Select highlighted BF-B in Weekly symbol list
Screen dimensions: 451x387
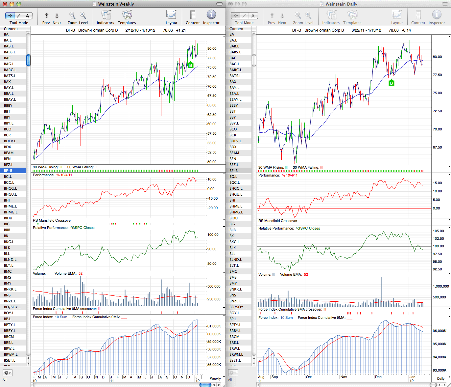13,171
